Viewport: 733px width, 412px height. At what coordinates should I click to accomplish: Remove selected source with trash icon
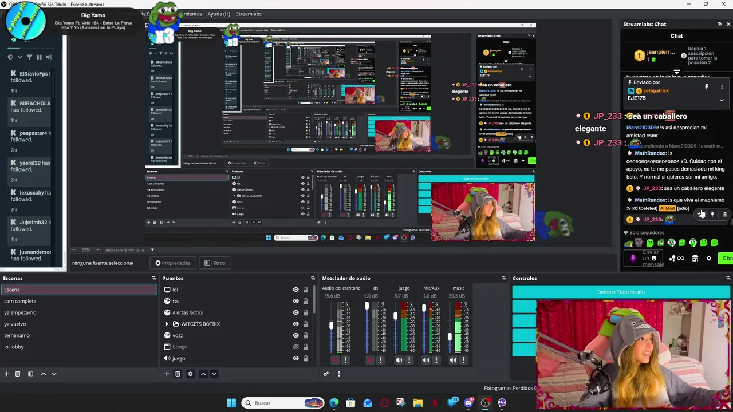point(178,374)
